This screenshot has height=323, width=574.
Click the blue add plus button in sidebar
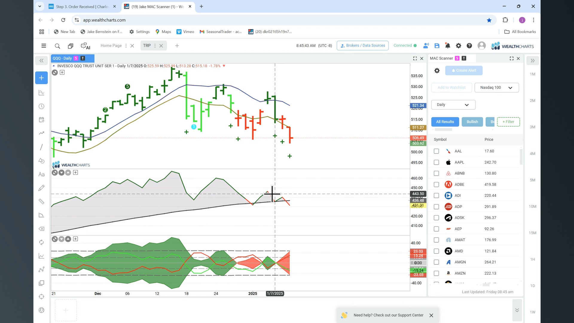click(41, 78)
